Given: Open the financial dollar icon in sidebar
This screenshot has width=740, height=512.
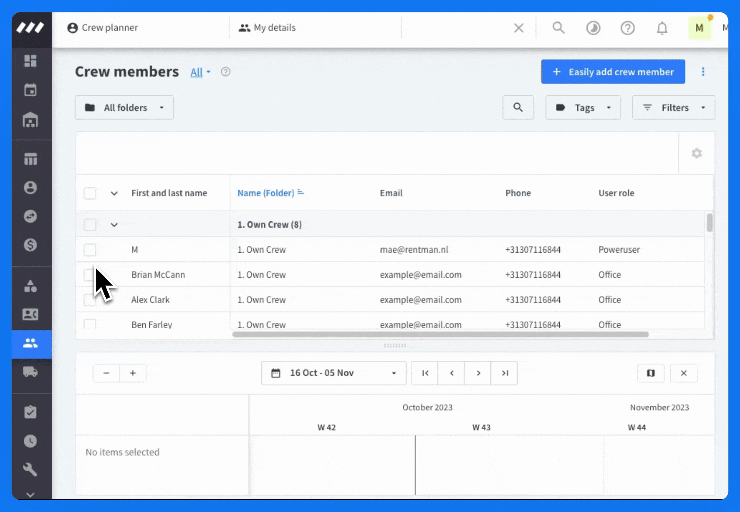Looking at the screenshot, I should pyautogui.click(x=30, y=245).
